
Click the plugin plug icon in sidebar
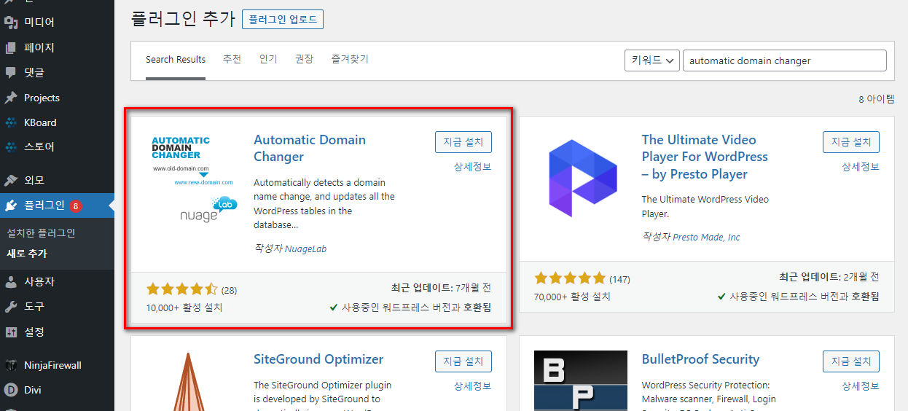pos(11,205)
